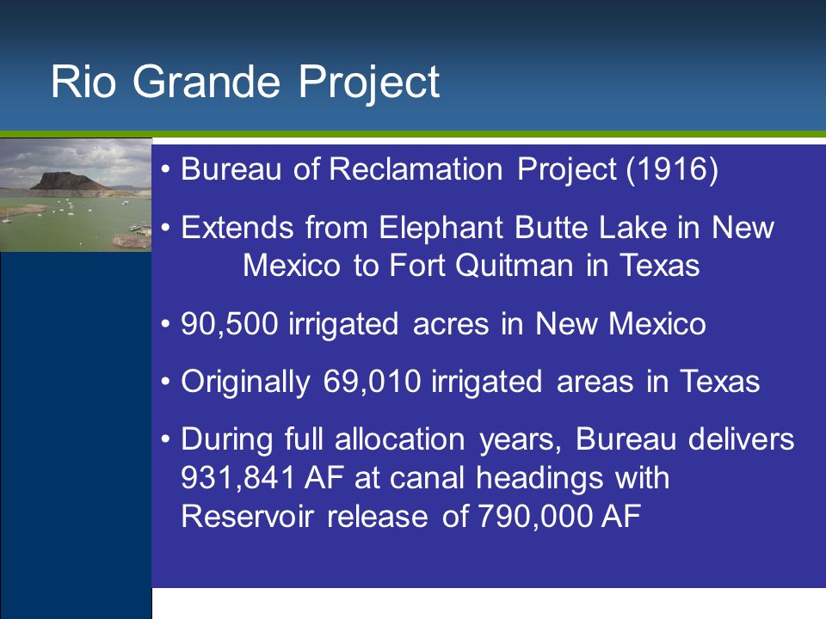Select the Elephant Butte Lake photo thumbnail
Viewport: 826px width, 619px height.
pyautogui.click(x=76, y=195)
